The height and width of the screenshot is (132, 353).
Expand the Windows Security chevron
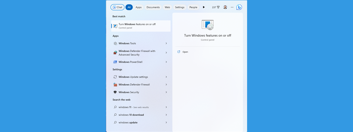click(166, 92)
